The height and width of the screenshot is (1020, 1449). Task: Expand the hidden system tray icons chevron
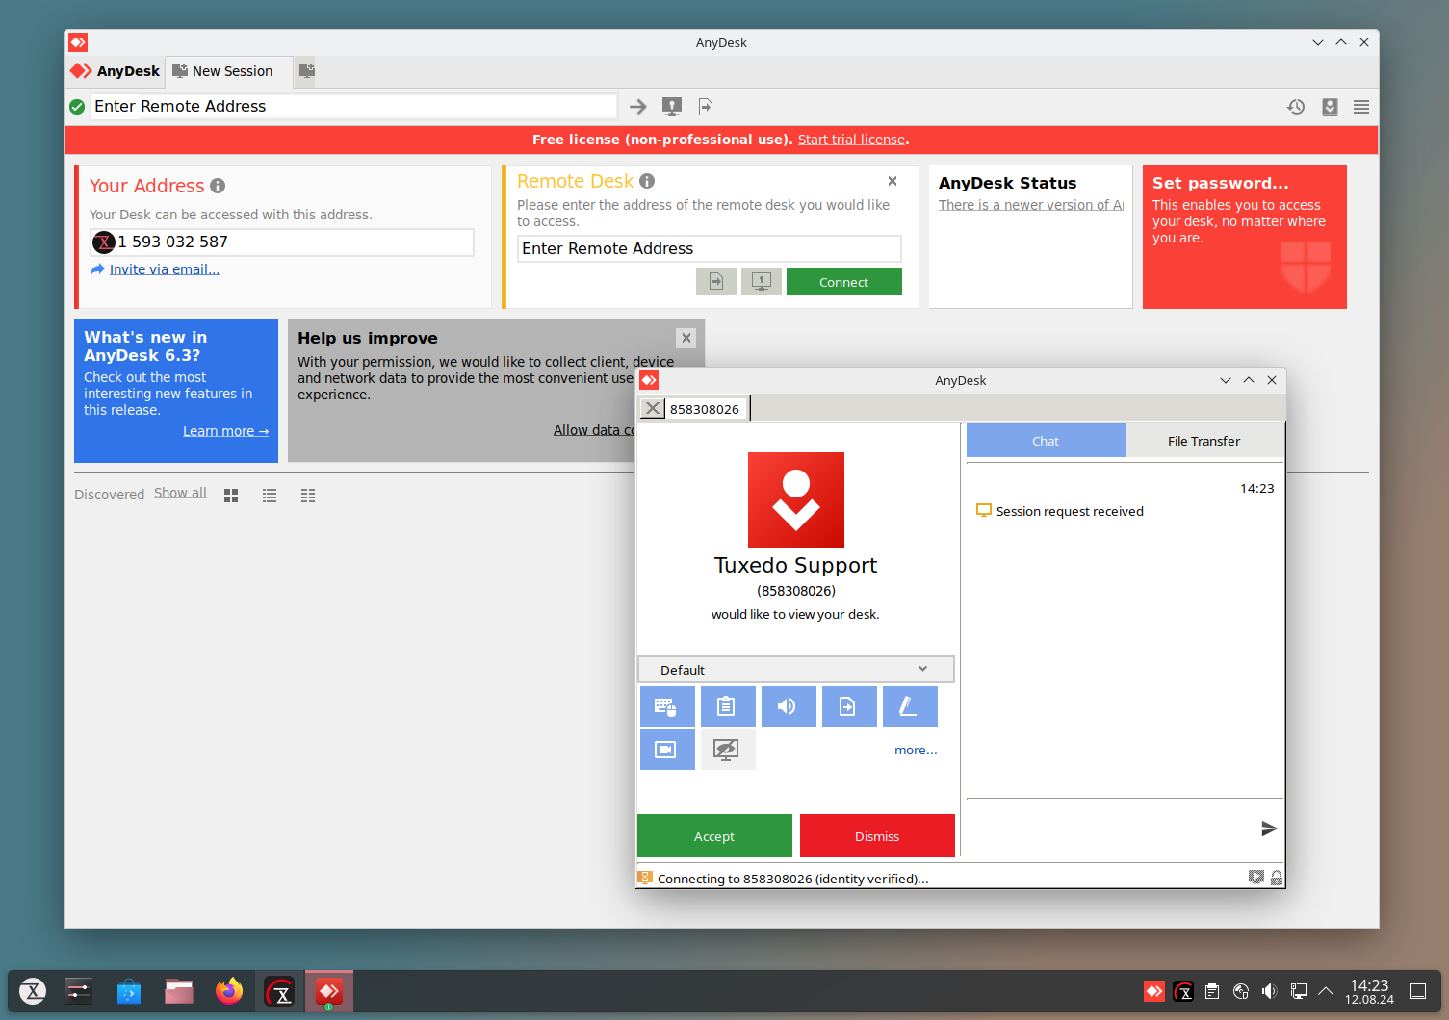(1326, 991)
